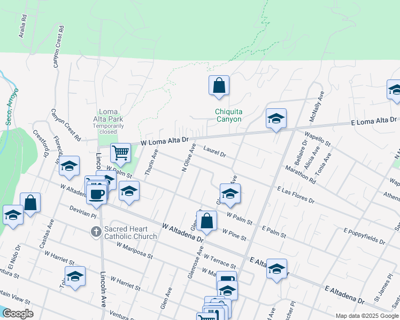Click the Glen Ave label

(x=166, y=298)
